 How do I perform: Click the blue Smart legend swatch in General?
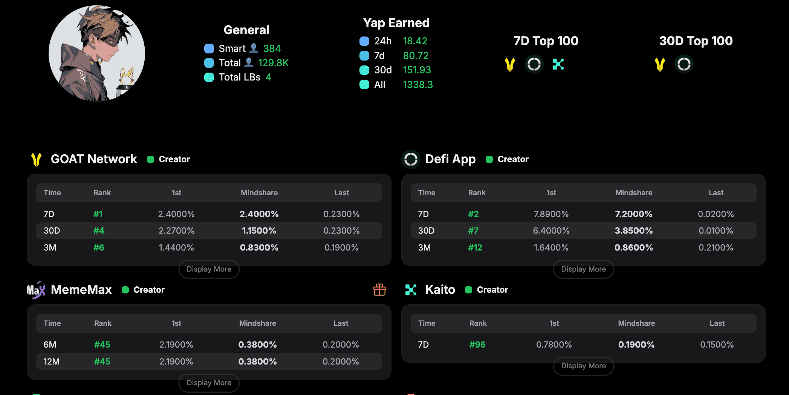click(209, 49)
